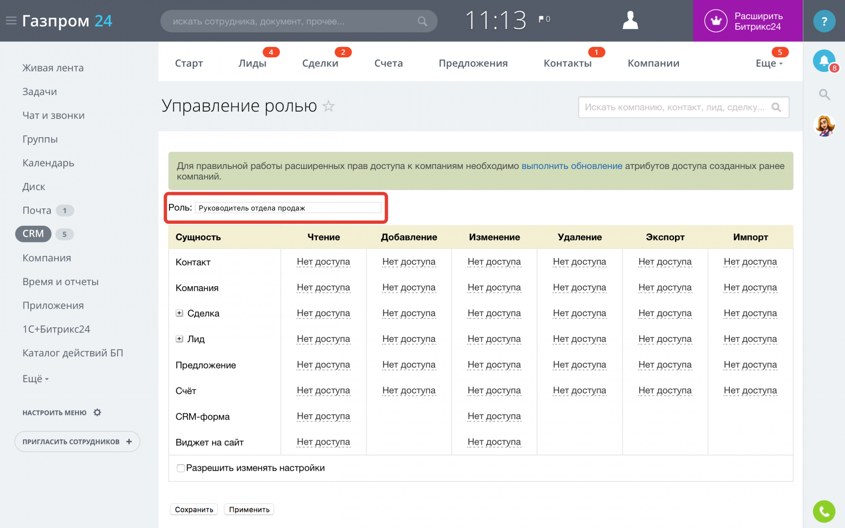845x528 pixels.
Task: Change Компания Добавление access level
Action: click(x=409, y=288)
